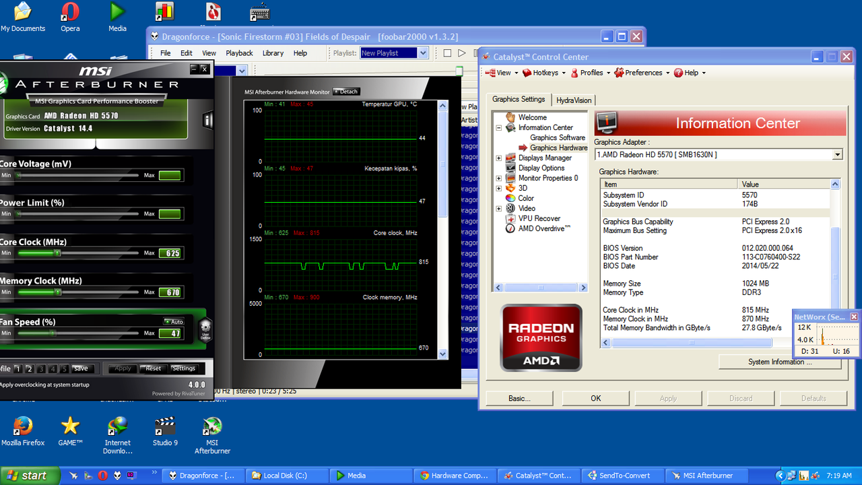862x485 pixels.
Task: Open the Studio 9 desktop icon
Action: [x=165, y=431]
